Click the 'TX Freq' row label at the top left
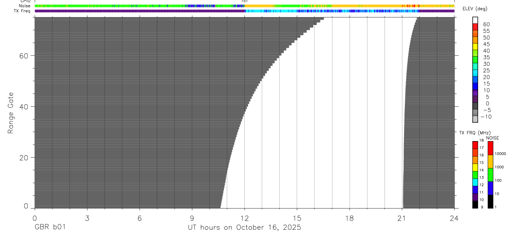 click(x=22, y=11)
